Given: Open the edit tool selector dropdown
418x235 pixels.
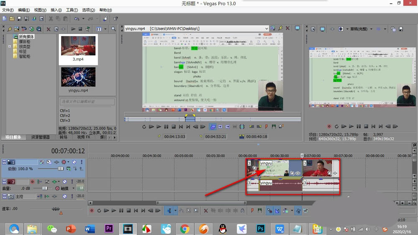Looking at the screenshot, I should coord(176,211).
